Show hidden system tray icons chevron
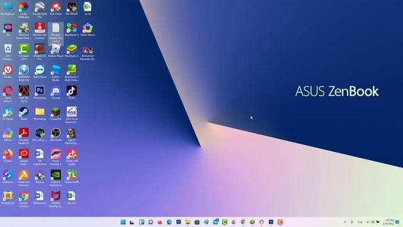Viewport: 403px width, 227px height. (x=345, y=222)
